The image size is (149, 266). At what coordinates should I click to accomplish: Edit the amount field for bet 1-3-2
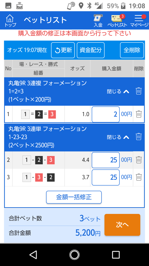point(106,177)
